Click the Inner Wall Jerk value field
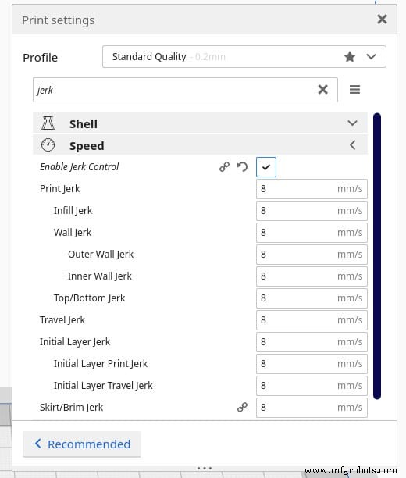406x478 pixels. pos(312,276)
